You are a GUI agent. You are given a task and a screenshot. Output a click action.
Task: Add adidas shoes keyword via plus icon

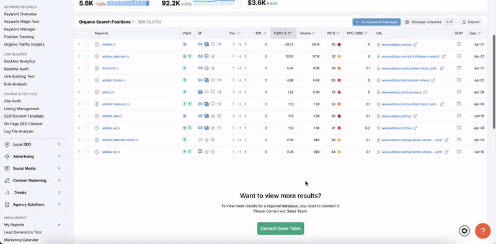click(97, 81)
